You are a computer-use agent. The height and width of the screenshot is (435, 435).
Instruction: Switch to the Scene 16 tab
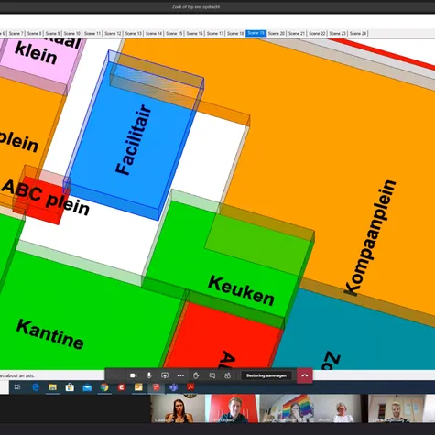pos(195,33)
